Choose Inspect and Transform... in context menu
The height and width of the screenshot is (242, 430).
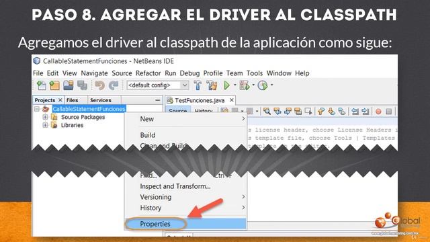[x=185, y=186]
